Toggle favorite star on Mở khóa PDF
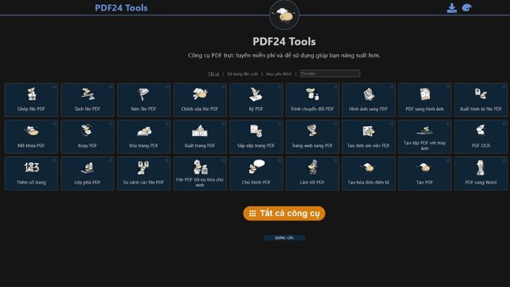This screenshot has width=510, height=287. click(x=55, y=124)
